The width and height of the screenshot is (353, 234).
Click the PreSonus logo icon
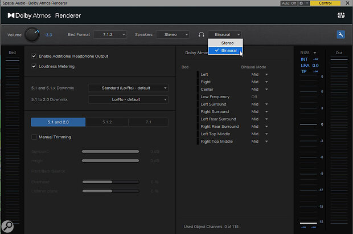coord(341,15)
